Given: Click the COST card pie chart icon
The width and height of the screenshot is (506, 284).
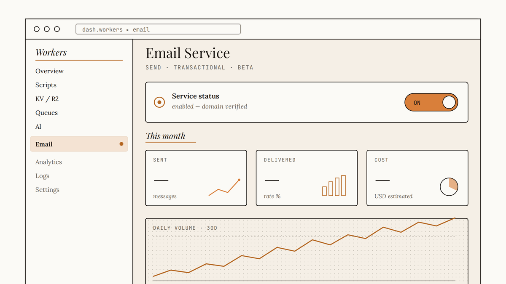Looking at the screenshot, I should pyautogui.click(x=449, y=187).
